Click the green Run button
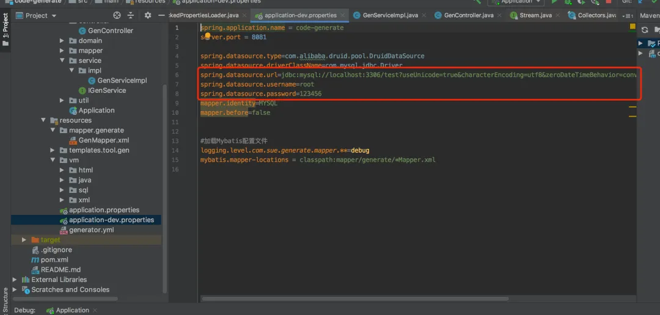 point(554,2)
